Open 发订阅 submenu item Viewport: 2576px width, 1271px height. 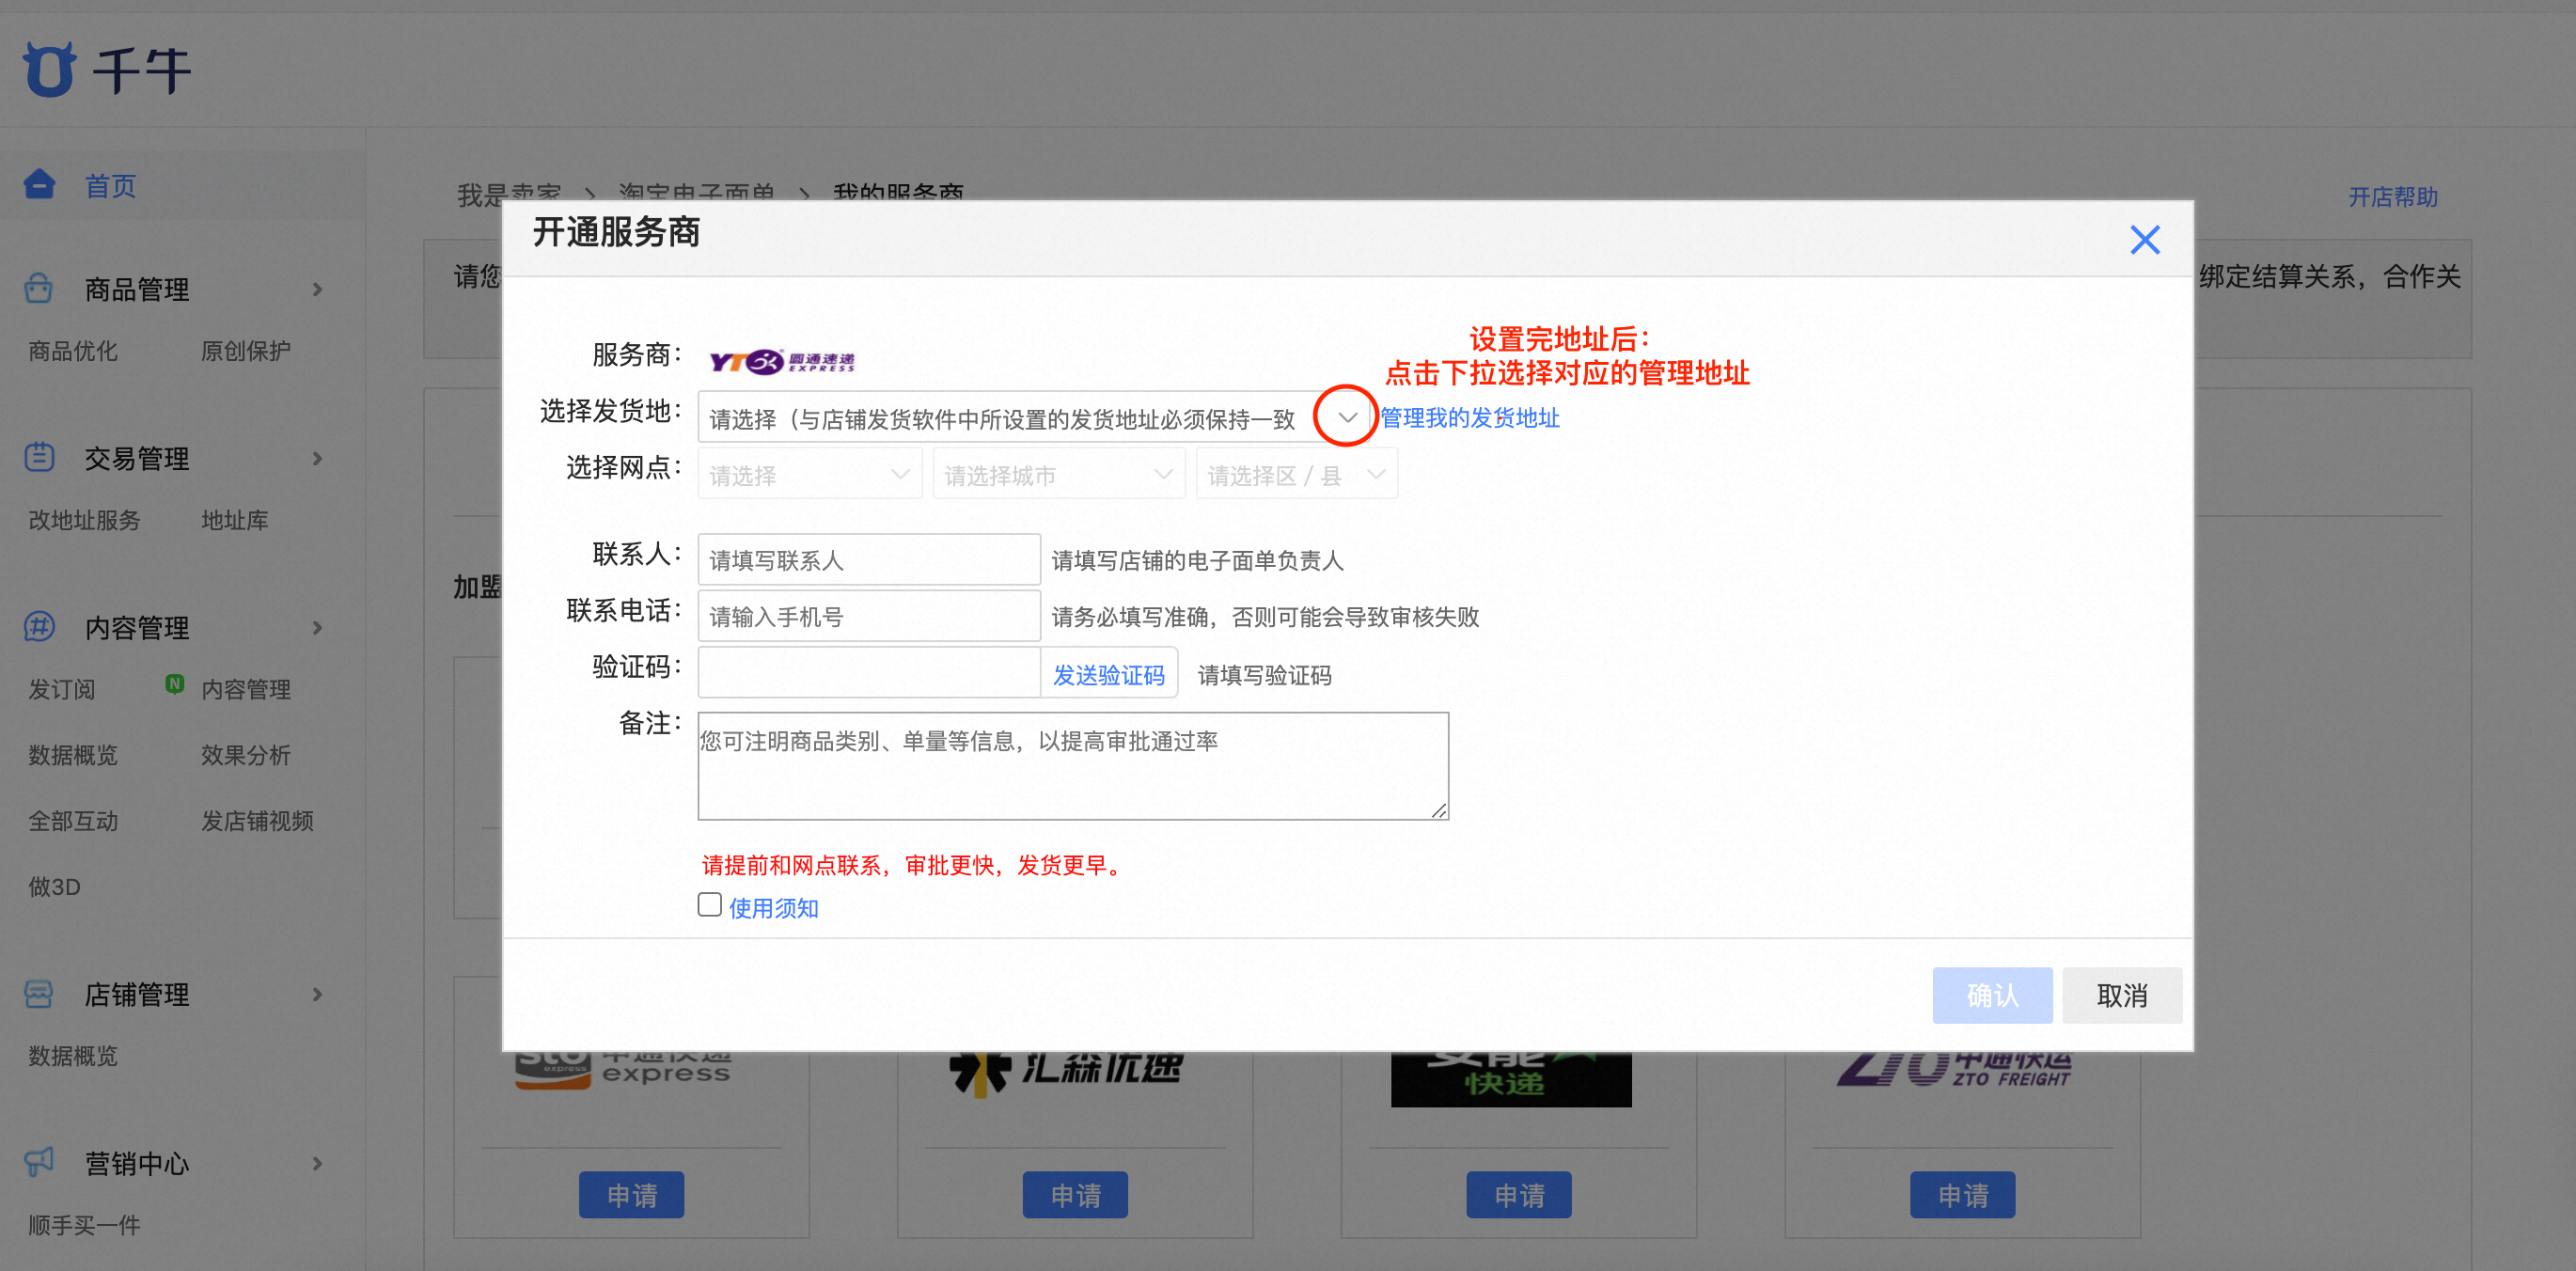pos(62,689)
